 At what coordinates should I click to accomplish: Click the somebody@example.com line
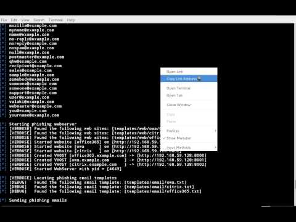[34, 80]
